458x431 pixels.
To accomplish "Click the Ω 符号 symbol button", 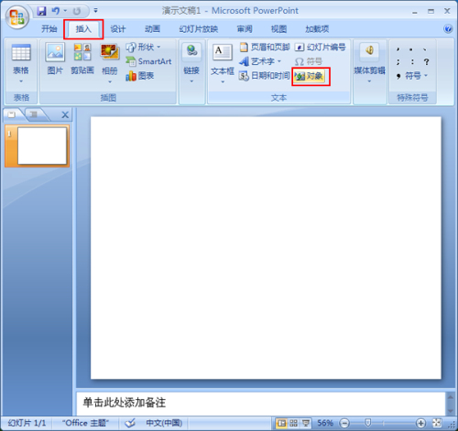I will [309, 61].
